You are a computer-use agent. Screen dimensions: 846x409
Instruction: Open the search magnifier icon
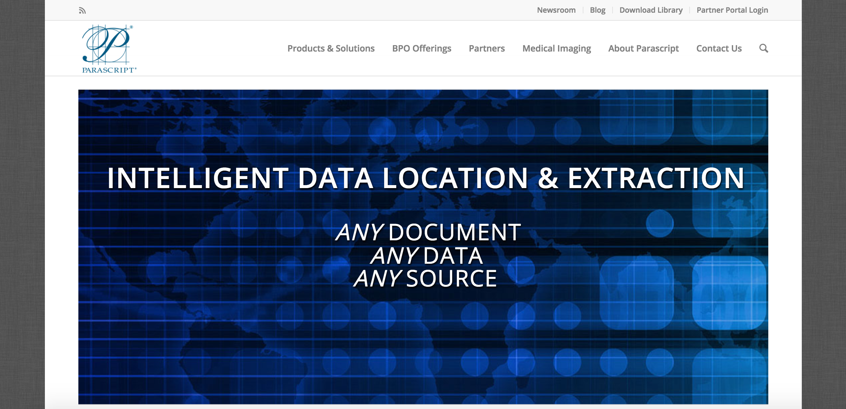tap(763, 49)
